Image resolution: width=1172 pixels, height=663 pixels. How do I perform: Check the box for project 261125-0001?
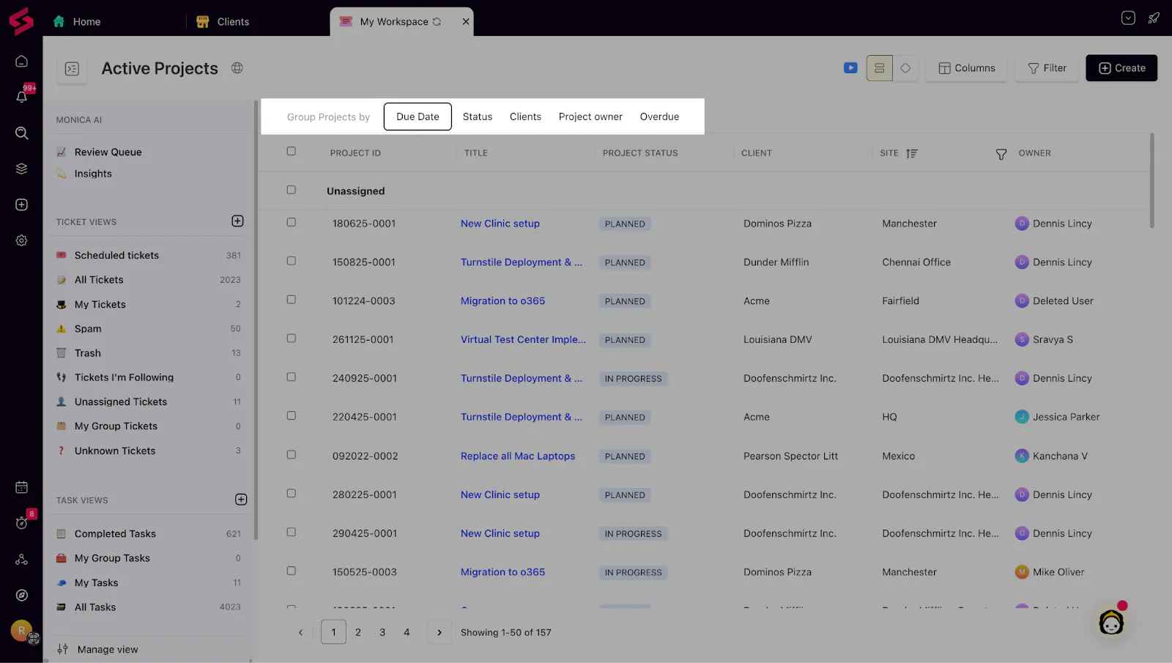(x=292, y=338)
